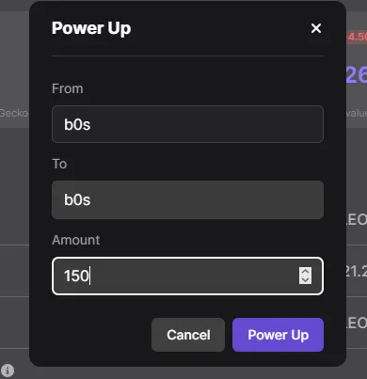Click the info icon at bottom left
The height and width of the screenshot is (379, 367).
pos(8,371)
